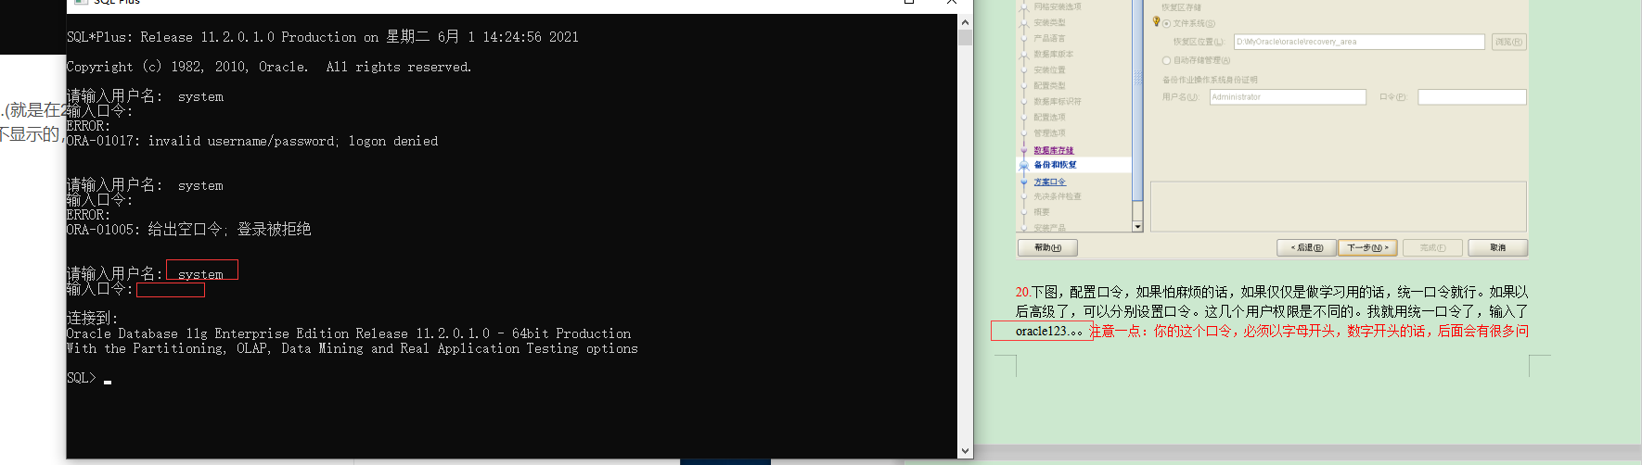The image size is (1642, 465).
Task: Click the SQL> prompt line
Action: [89, 378]
